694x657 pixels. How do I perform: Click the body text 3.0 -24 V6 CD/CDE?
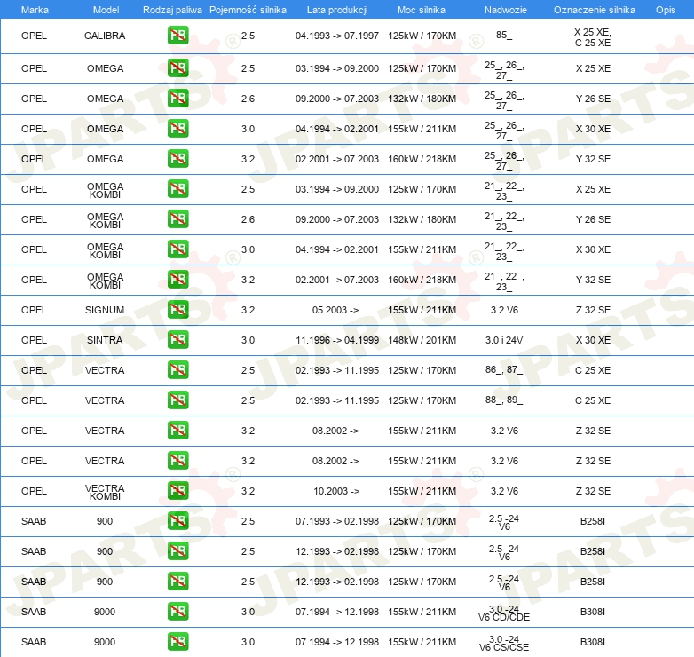click(x=504, y=613)
